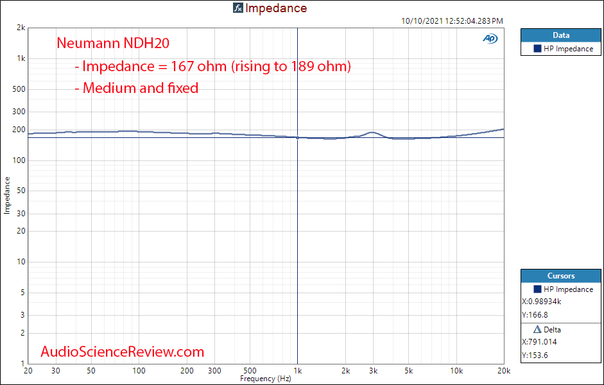Viewport: 604px width, 385px height.
Task: Click the Delta triangle icon in Cursors panel
Action: 537,330
